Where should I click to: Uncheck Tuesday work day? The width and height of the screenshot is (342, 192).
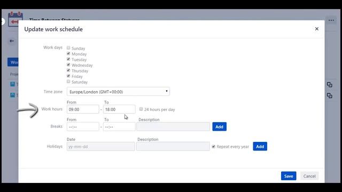68,59
